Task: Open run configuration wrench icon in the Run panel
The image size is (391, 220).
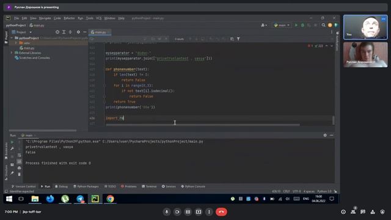Action: coord(12,148)
